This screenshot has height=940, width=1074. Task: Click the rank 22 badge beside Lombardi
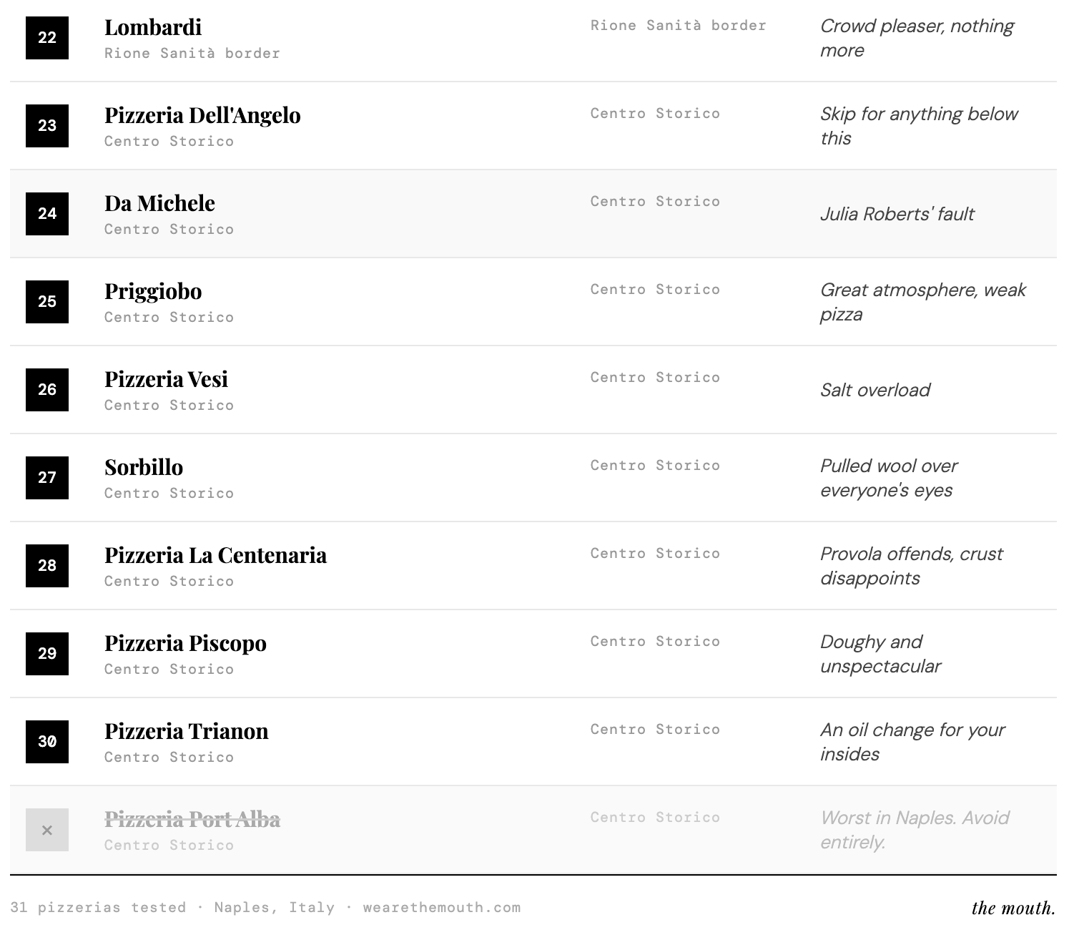[47, 38]
